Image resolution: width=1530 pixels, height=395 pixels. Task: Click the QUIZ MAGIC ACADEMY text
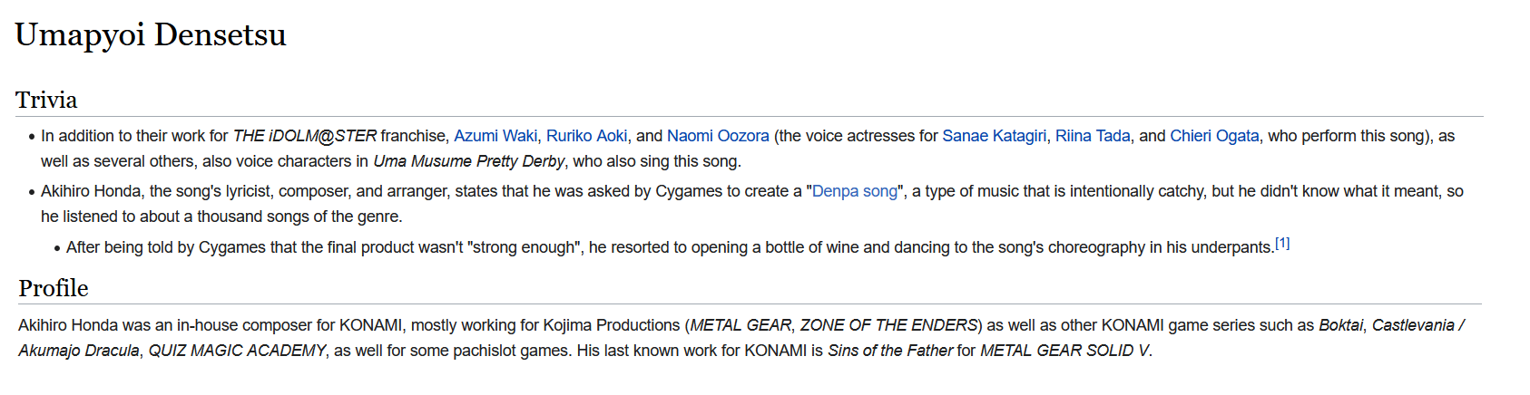click(237, 351)
